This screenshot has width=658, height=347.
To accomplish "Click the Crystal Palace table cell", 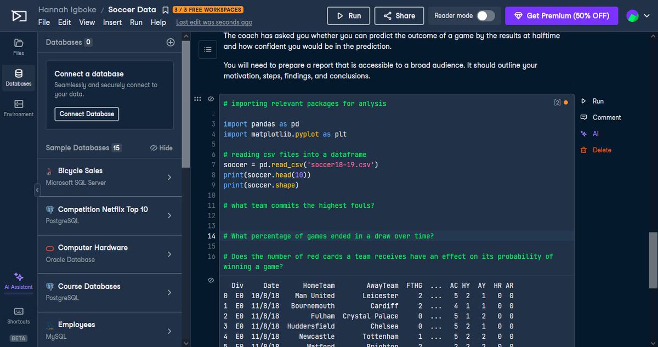I will pos(371,316).
